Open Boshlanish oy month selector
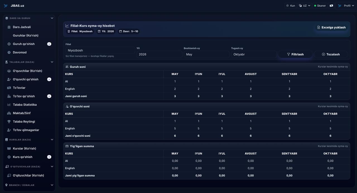 206,54
